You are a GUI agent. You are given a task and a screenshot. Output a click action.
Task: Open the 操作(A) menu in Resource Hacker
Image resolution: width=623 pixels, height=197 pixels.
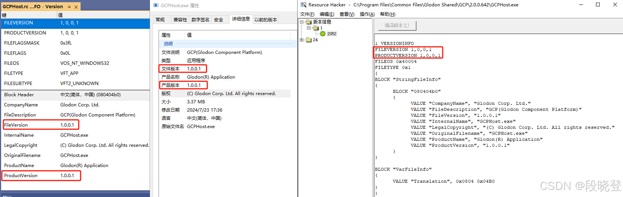[x=367, y=14]
